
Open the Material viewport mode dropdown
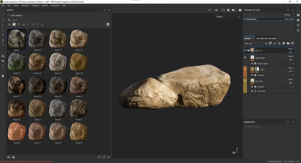[228, 17]
